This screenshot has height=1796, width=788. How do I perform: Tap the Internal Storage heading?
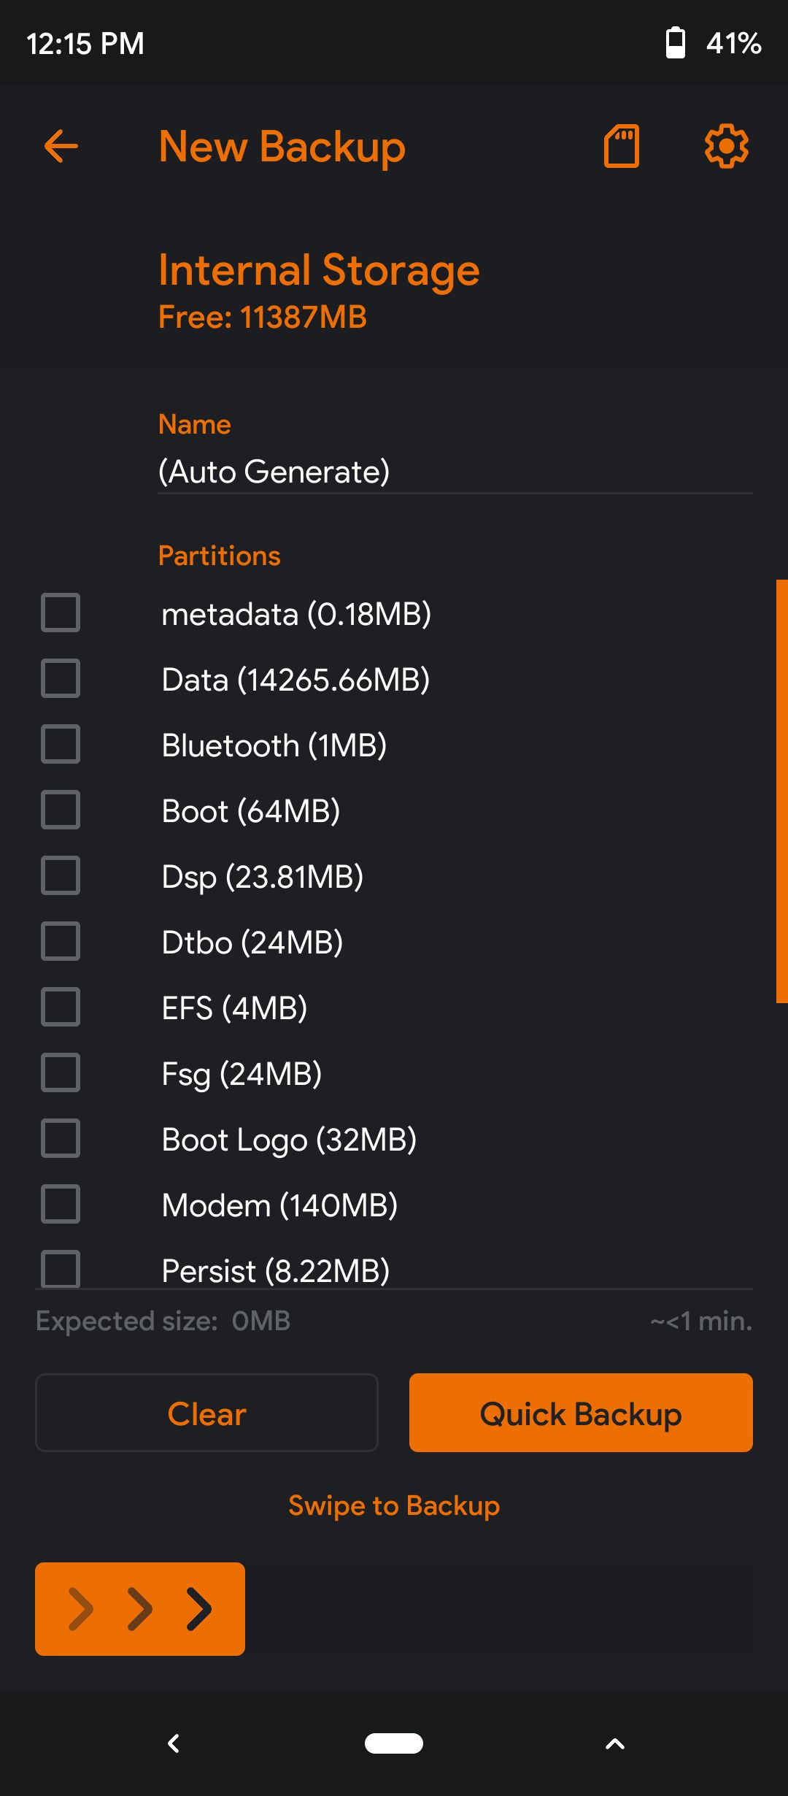pyautogui.click(x=319, y=270)
